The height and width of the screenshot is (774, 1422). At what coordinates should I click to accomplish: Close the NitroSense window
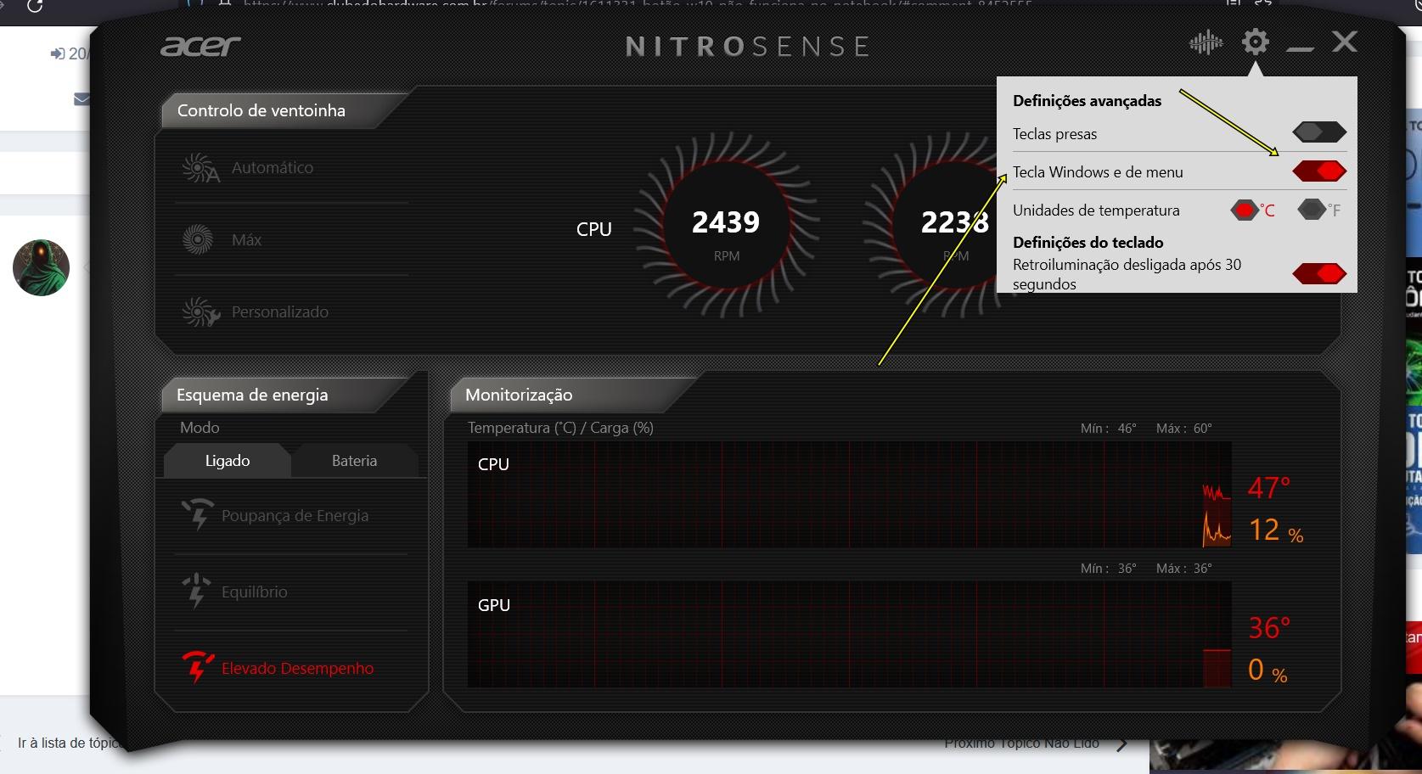[1345, 42]
